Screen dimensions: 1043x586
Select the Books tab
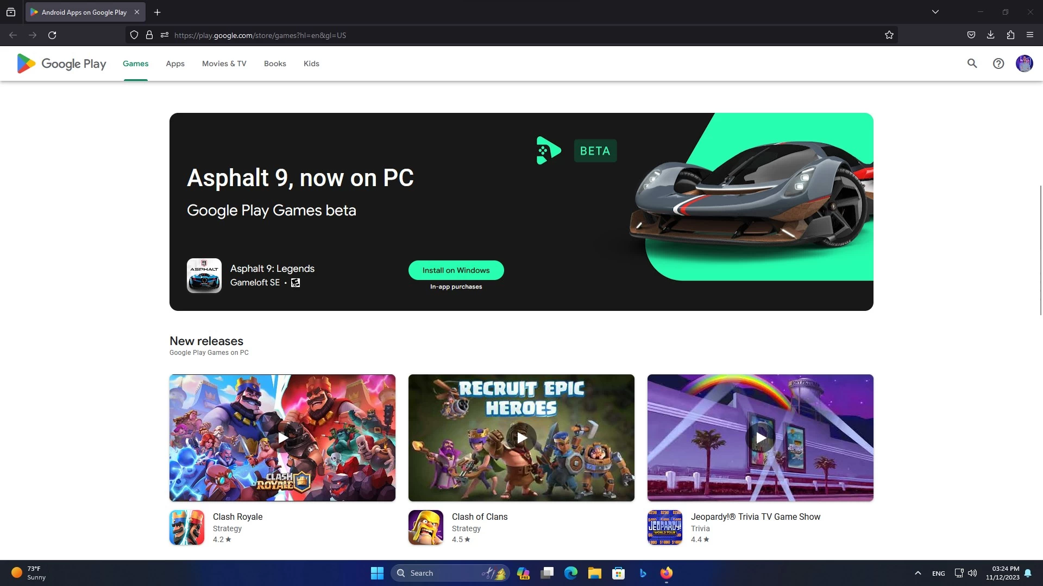(275, 63)
